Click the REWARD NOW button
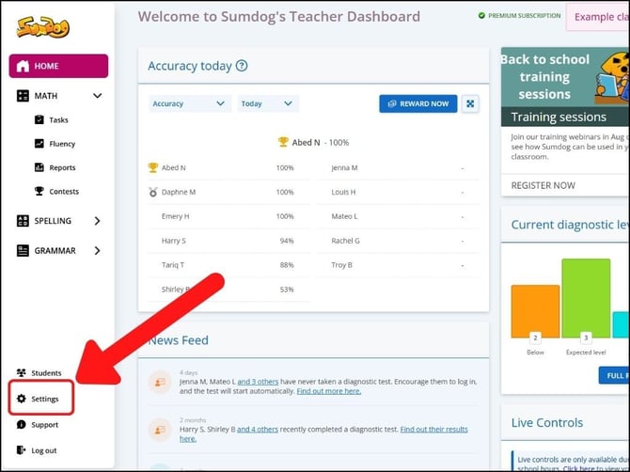 pos(417,103)
